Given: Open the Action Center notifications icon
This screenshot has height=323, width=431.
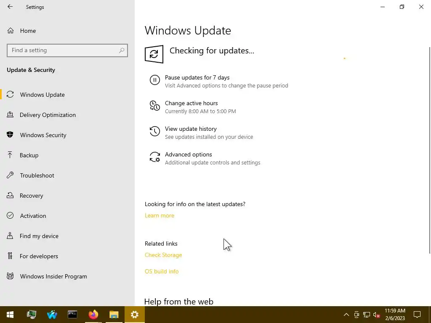Looking at the screenshot, I should click(x=417, y=315).
